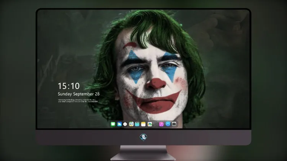Click the Sunday September 28 date
This screenshot has height=161, width=287.
(x=79, y=94)
